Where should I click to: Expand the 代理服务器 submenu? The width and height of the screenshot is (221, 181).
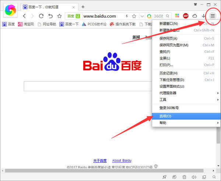point(187,93)
